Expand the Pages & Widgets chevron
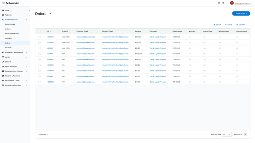Viewport: 255px width, 143px height. pyautogui.click(x=27, y=67)
